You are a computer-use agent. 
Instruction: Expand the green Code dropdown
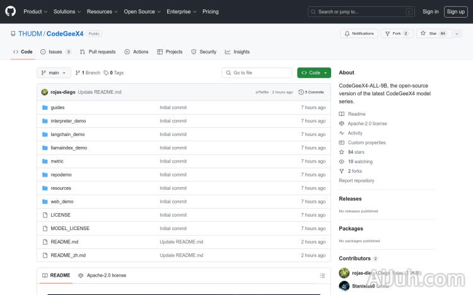[x=314, y=72]
